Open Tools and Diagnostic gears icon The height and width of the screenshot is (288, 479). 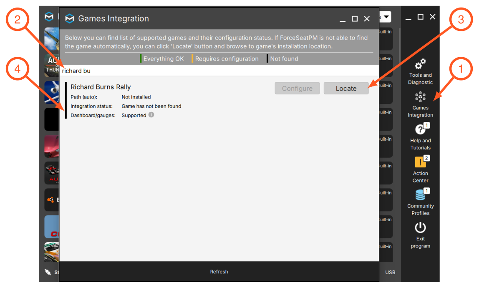point(420,64)
